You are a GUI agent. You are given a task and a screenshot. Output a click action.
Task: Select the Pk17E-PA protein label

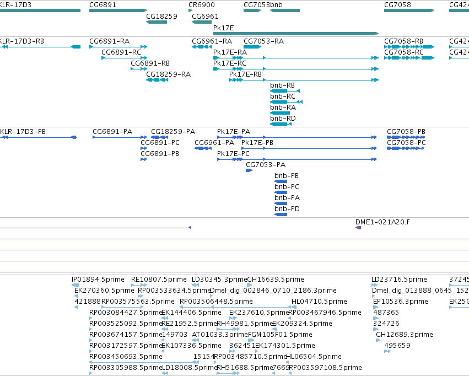234,132
